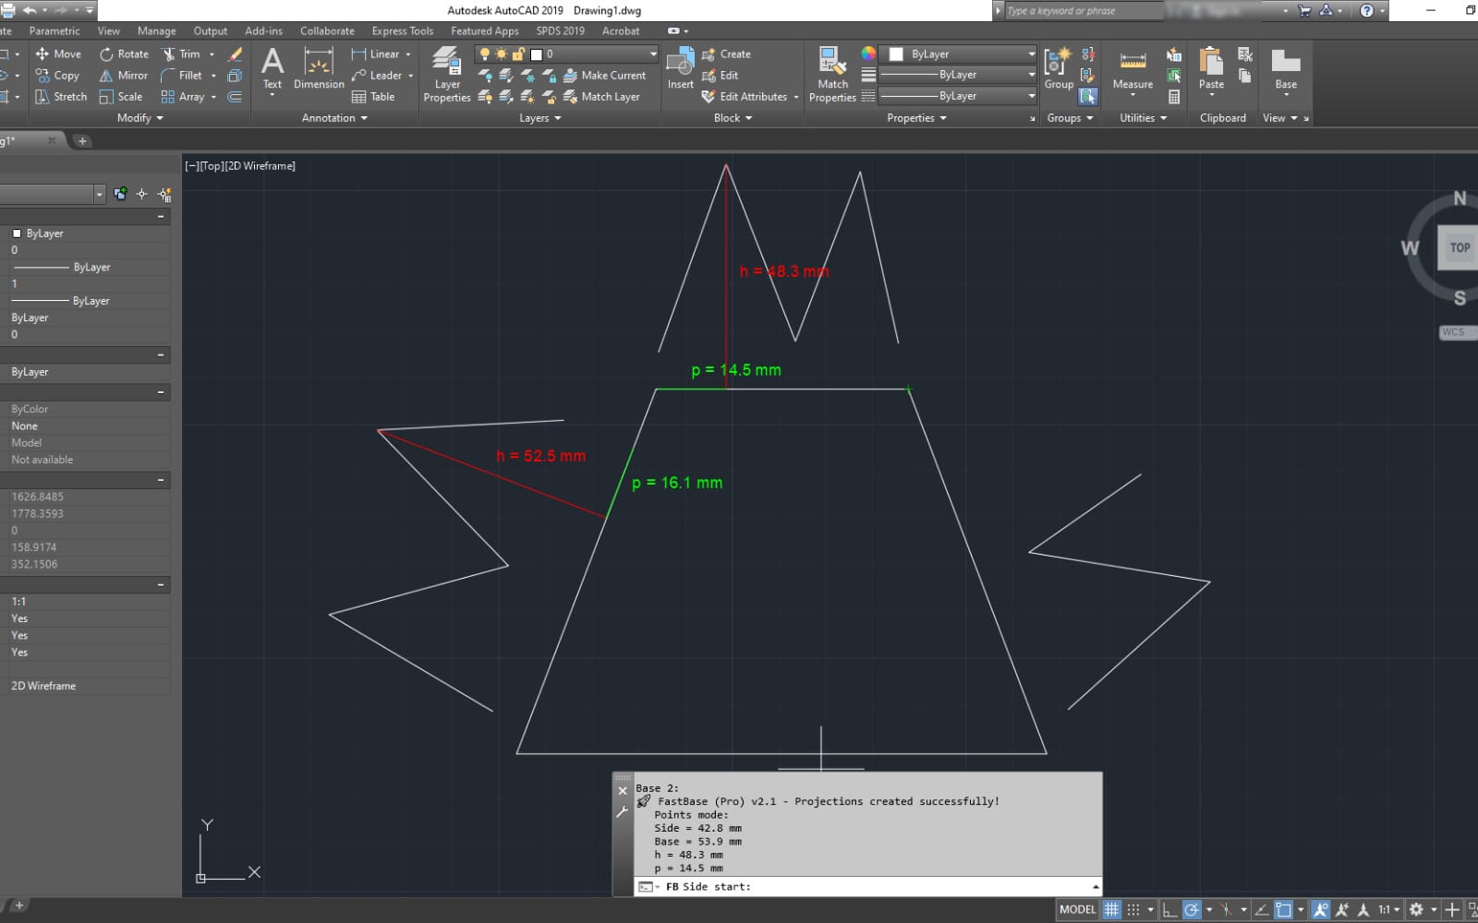
Task: Switch to the Output tab
Action: pos(210,30)
